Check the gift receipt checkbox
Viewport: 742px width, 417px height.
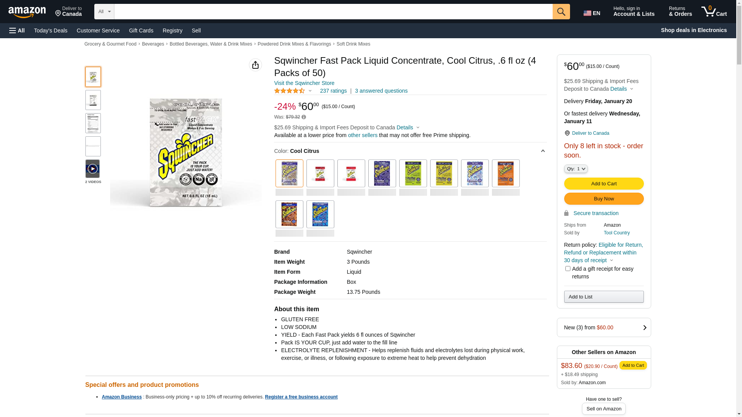pos(568,269)
